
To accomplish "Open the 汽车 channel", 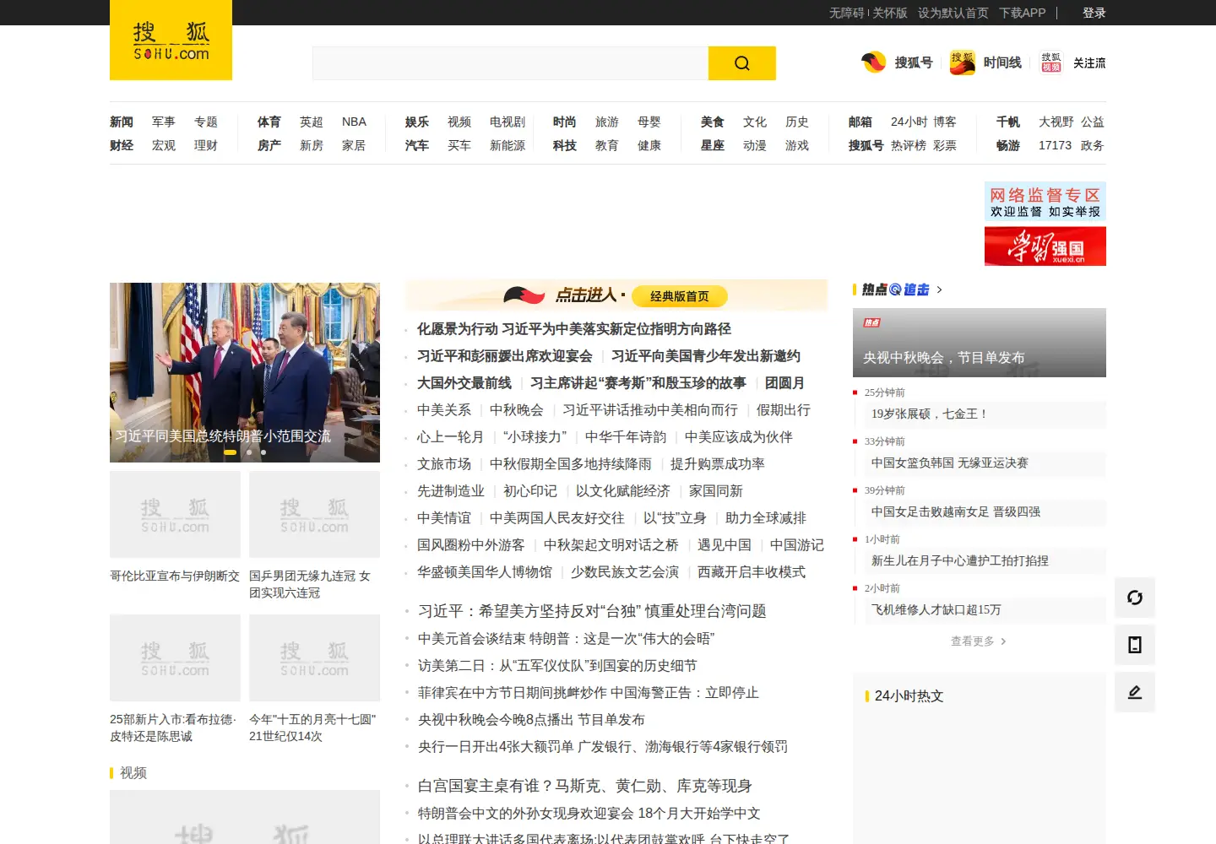I will 417,145.
